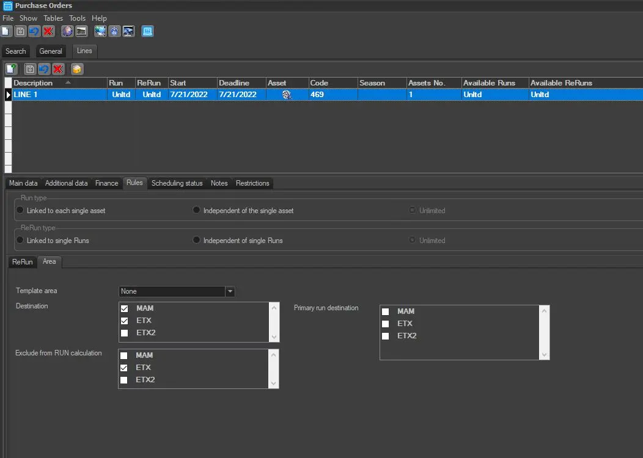Viewport: 643px width, 458px height.
Task: Open the Tables menu
Action: coord(53,18)
